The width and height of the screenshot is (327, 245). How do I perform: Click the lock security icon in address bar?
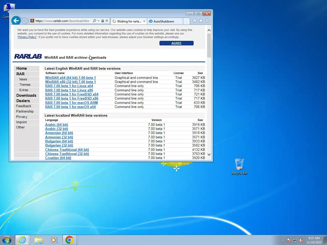(102, 21)
